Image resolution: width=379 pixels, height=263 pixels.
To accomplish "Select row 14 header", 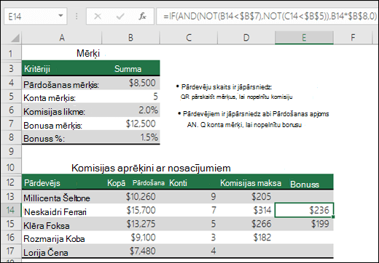I will (11, 210).
